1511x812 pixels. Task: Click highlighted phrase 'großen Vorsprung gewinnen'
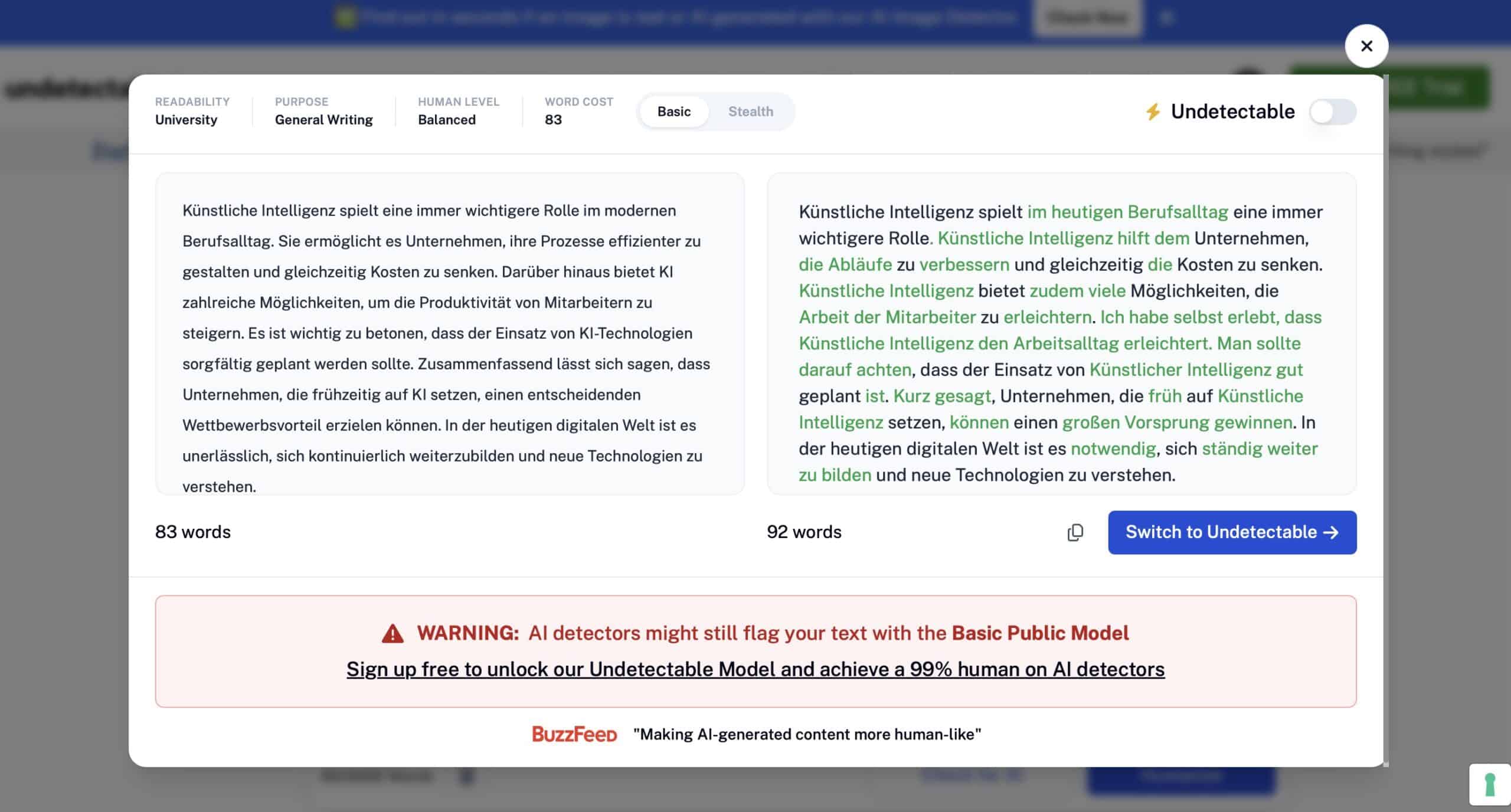(x=1177, y=423)
